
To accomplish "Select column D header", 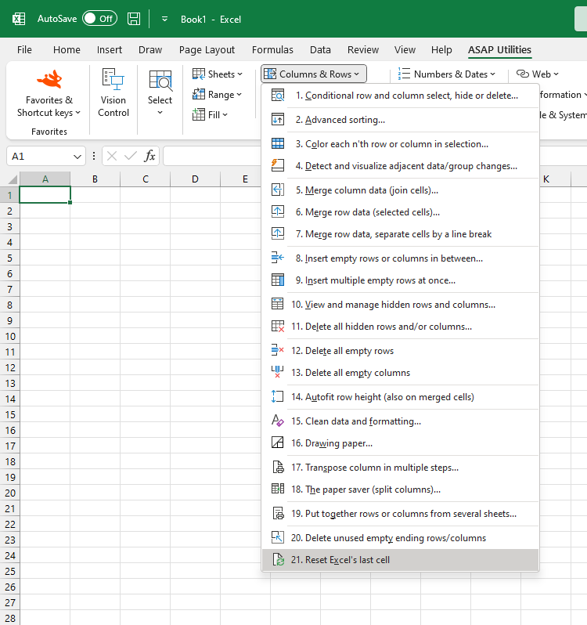I will tap(195, 179).
